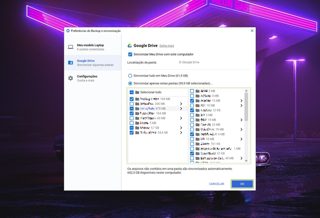
Task: Uncheck Sincronizar Meu Drive com este computador
Action: 130,55
